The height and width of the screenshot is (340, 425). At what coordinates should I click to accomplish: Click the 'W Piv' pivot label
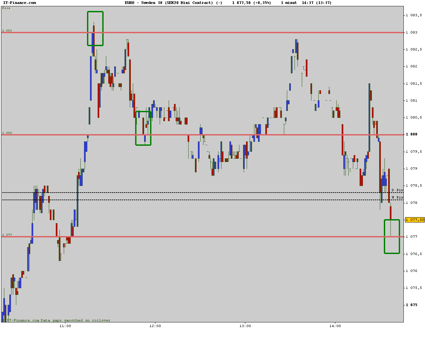coord(397,198)
